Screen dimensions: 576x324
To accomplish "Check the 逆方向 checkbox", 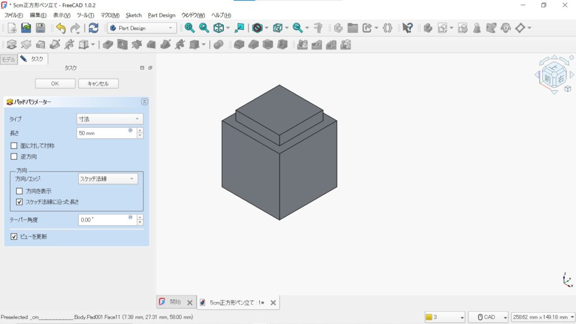I will [x=14, y=156].
